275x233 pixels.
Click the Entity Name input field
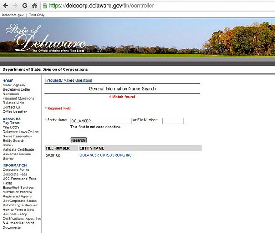pyautogui.click(x=101, y=121)
